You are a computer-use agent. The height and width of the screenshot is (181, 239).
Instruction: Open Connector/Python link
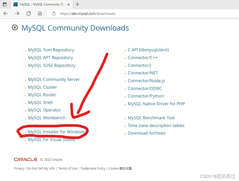[x=146, y=96]
